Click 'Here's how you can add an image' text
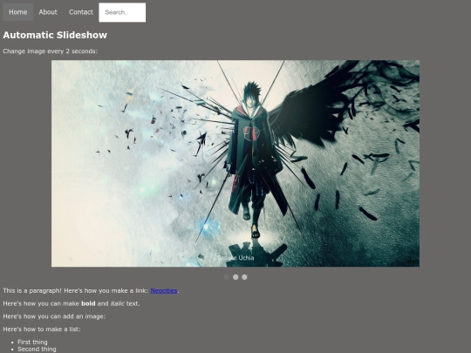Image resolution: width=471 pixels, height=353 pixels. click(x=54, y=316)
